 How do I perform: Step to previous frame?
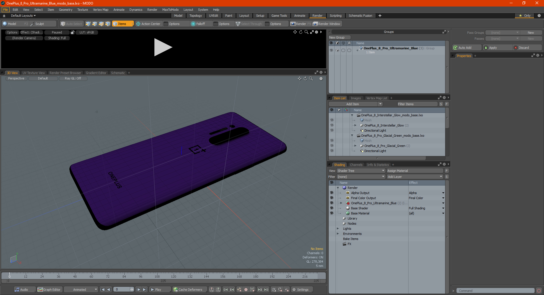(x=109, y=290)
